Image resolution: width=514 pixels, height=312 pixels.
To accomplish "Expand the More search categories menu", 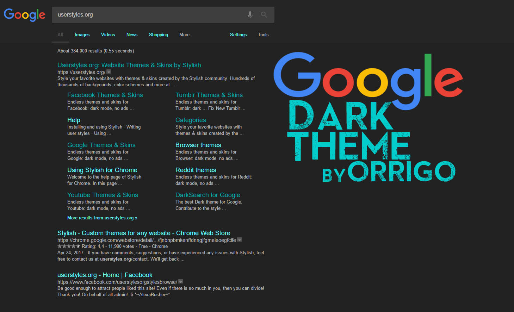I will [x=184, y=35].
